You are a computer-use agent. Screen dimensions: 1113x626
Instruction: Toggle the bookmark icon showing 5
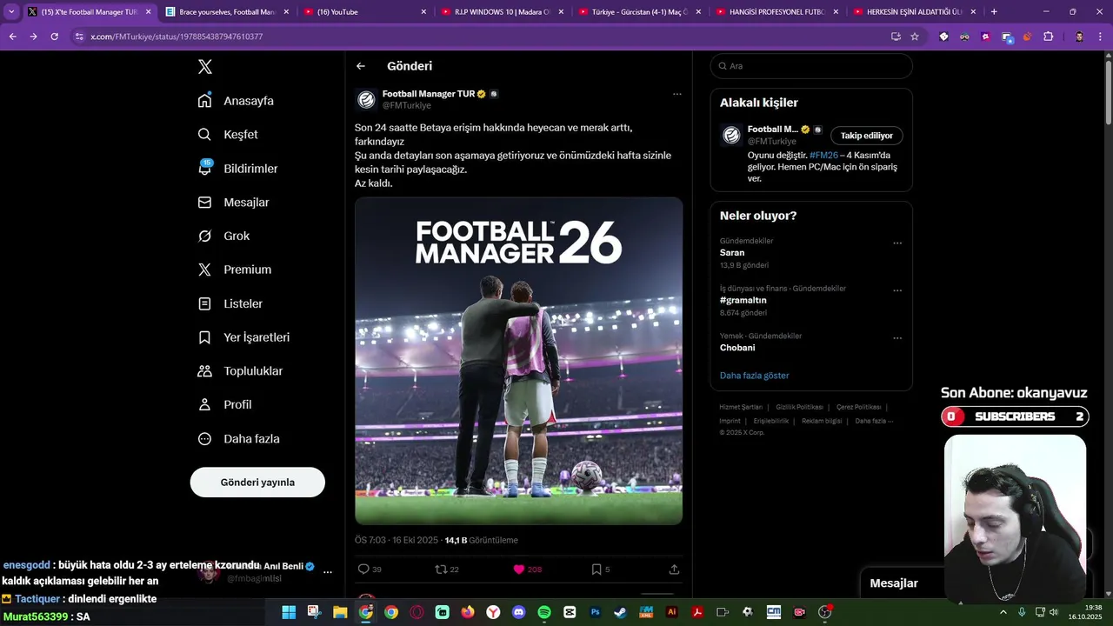(600, 569)
